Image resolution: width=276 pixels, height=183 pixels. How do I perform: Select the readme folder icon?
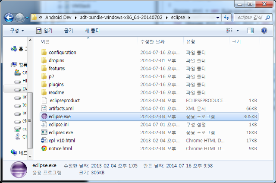pyautogui.click(x=44, y=92)
